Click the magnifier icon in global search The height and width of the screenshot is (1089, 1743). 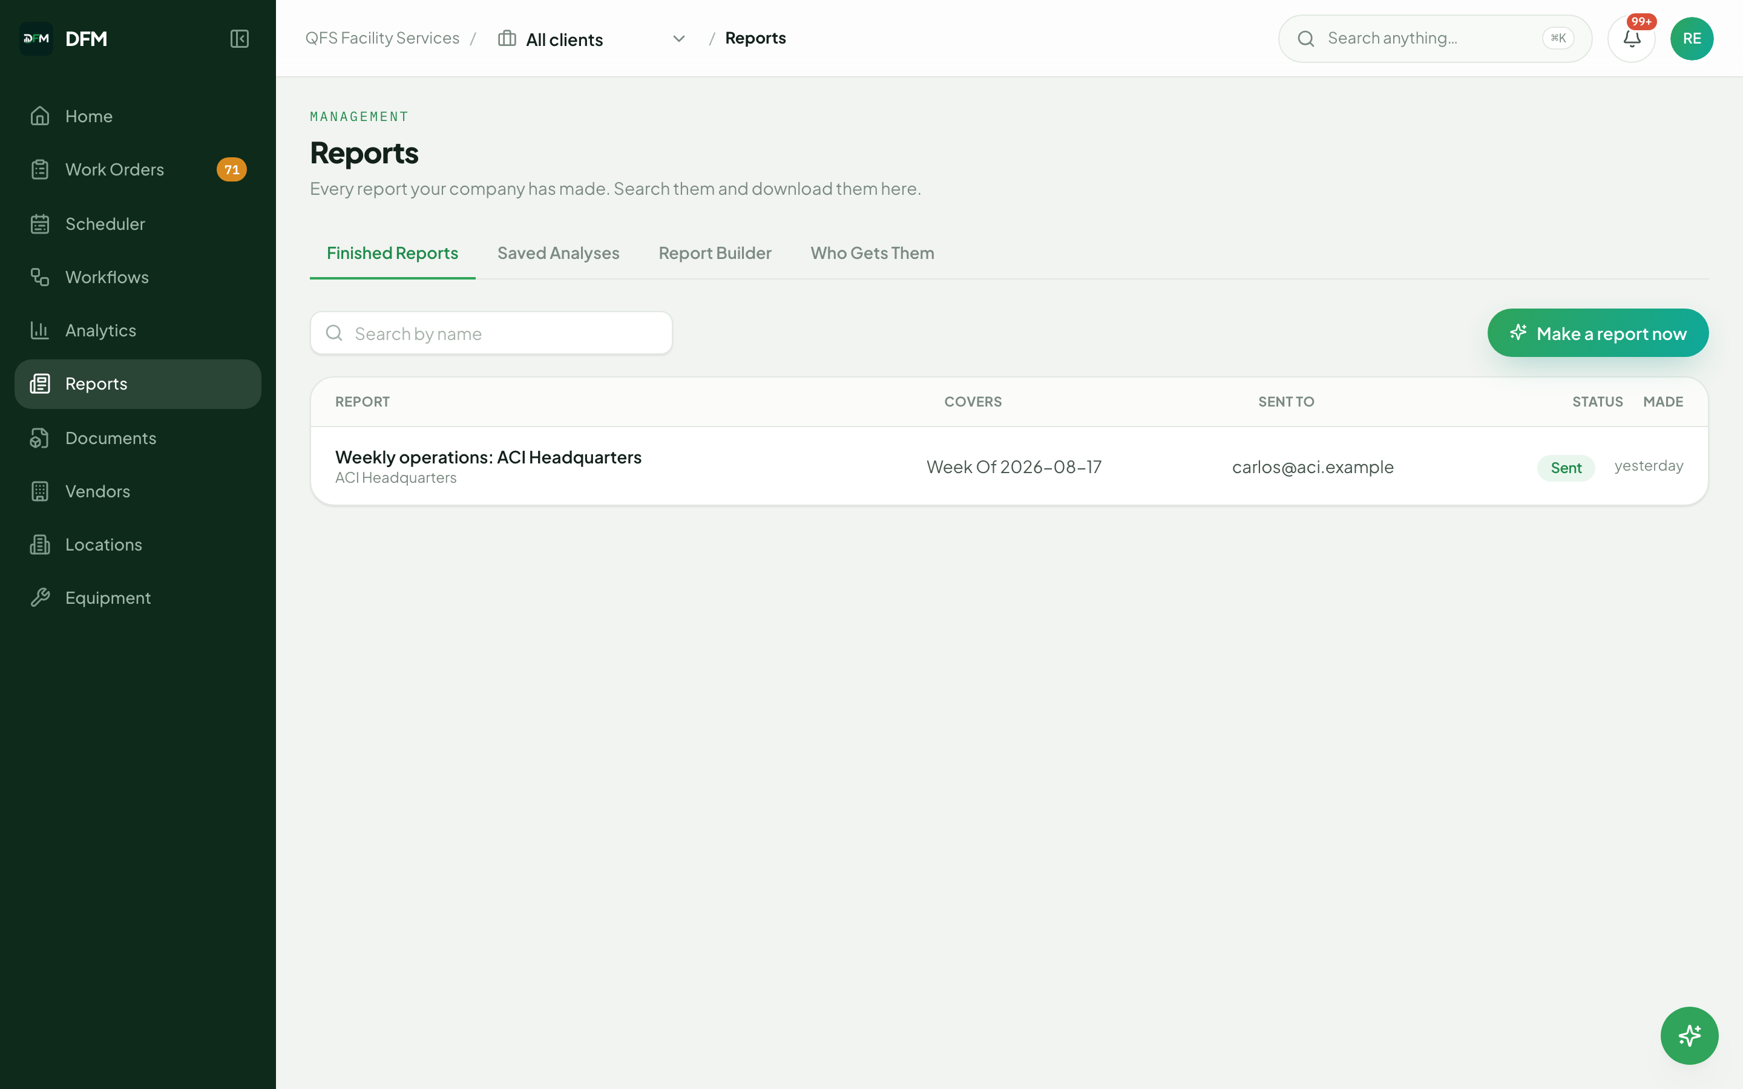1306,38
